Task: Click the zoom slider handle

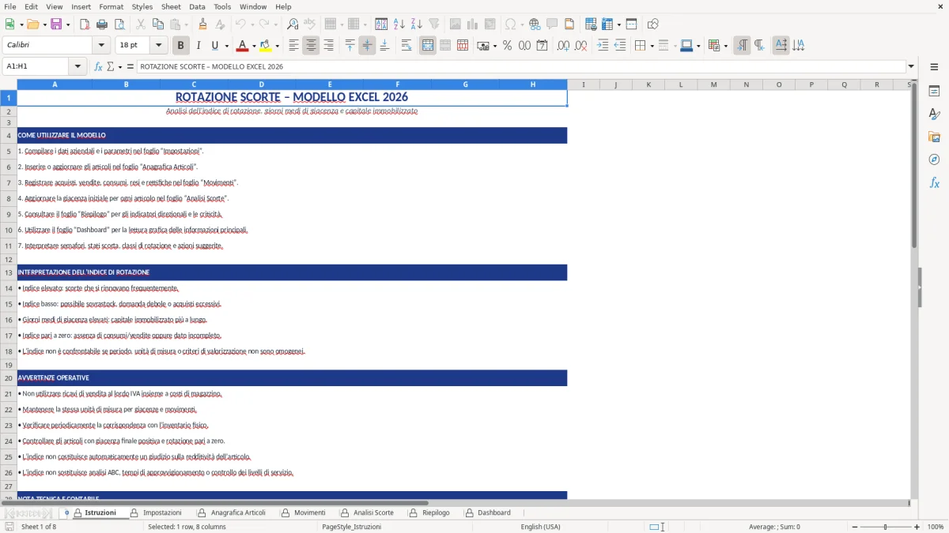Action: pyautogui.click(x=886, y=527)
